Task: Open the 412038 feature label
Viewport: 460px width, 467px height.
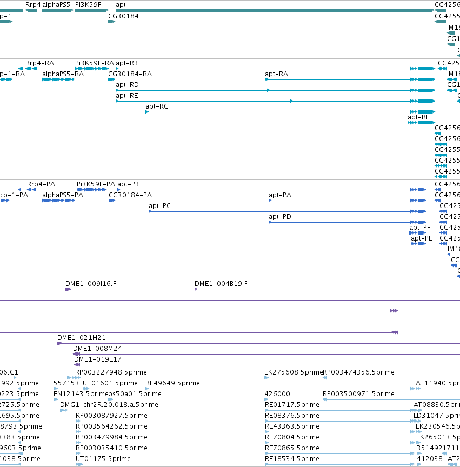Action: (430, 459)
